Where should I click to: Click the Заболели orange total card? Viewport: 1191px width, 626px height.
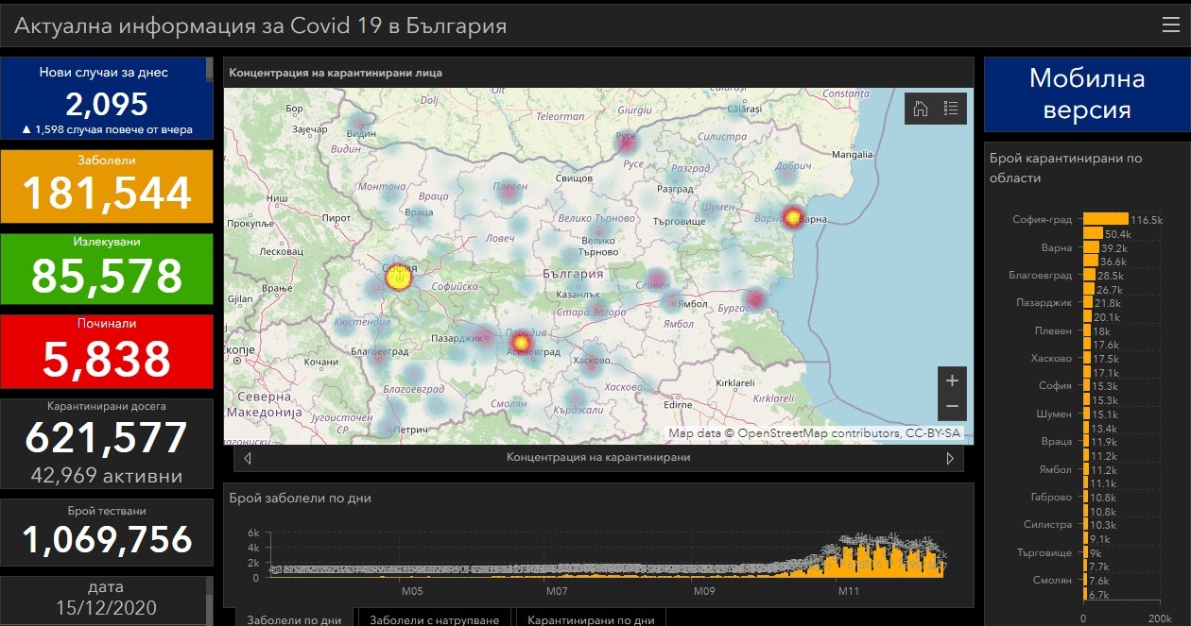(x=107, y=183)
